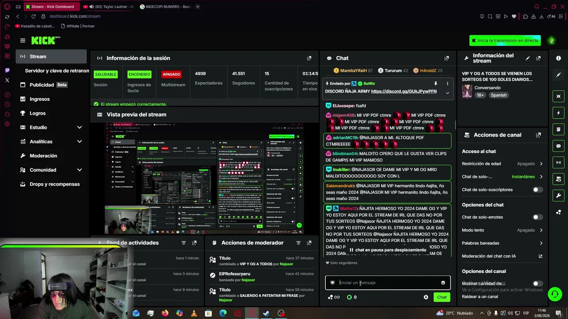Image resolution: width=568 pixels, height=319 pixels.
Task: Open X (Twitter) in the browser sidebar
Action: [7, 80]
